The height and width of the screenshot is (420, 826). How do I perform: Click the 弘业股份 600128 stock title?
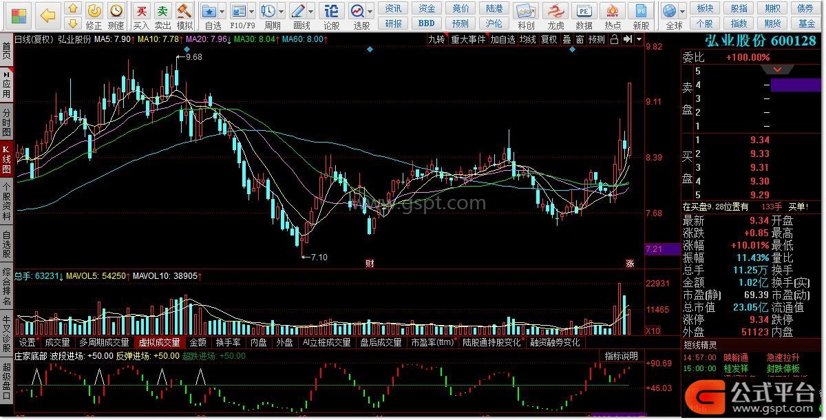click(x=760, y=41)
